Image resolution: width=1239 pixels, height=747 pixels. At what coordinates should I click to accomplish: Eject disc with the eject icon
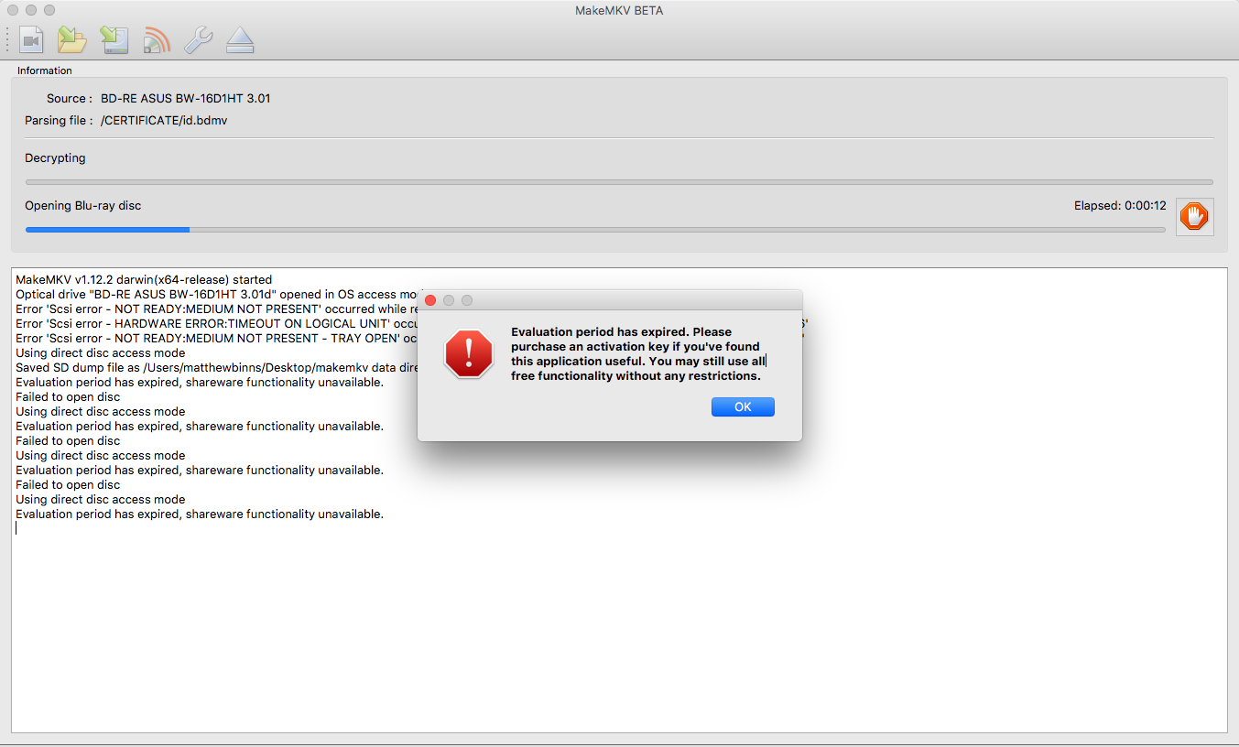(x=240, y=39)
